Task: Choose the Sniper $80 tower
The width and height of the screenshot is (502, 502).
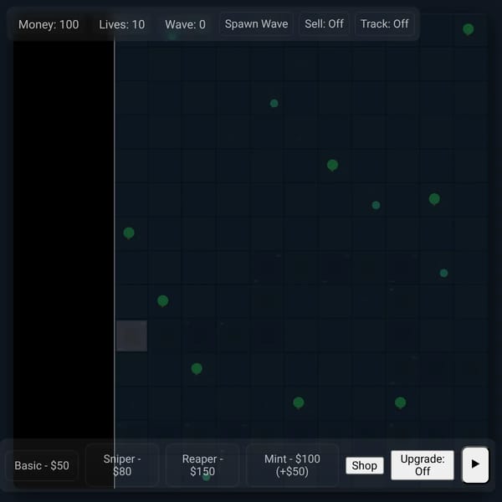Action: click(122, 465)
